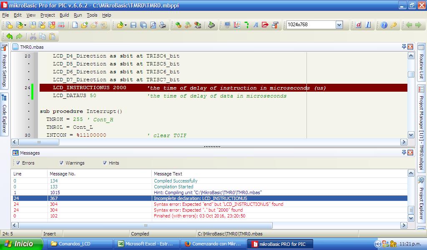Click the monitor screen icon in toolbar

227,25
